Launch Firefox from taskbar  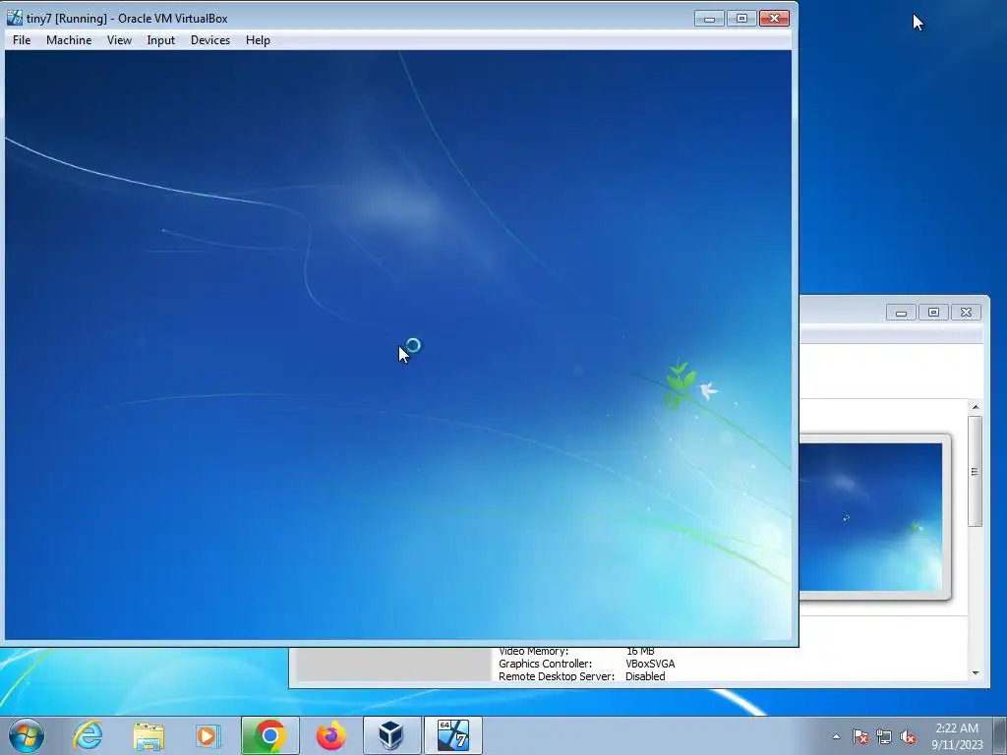coord(331,735)
